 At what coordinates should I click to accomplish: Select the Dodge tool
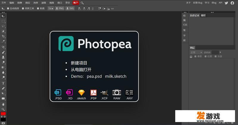[x=3, y=77]
